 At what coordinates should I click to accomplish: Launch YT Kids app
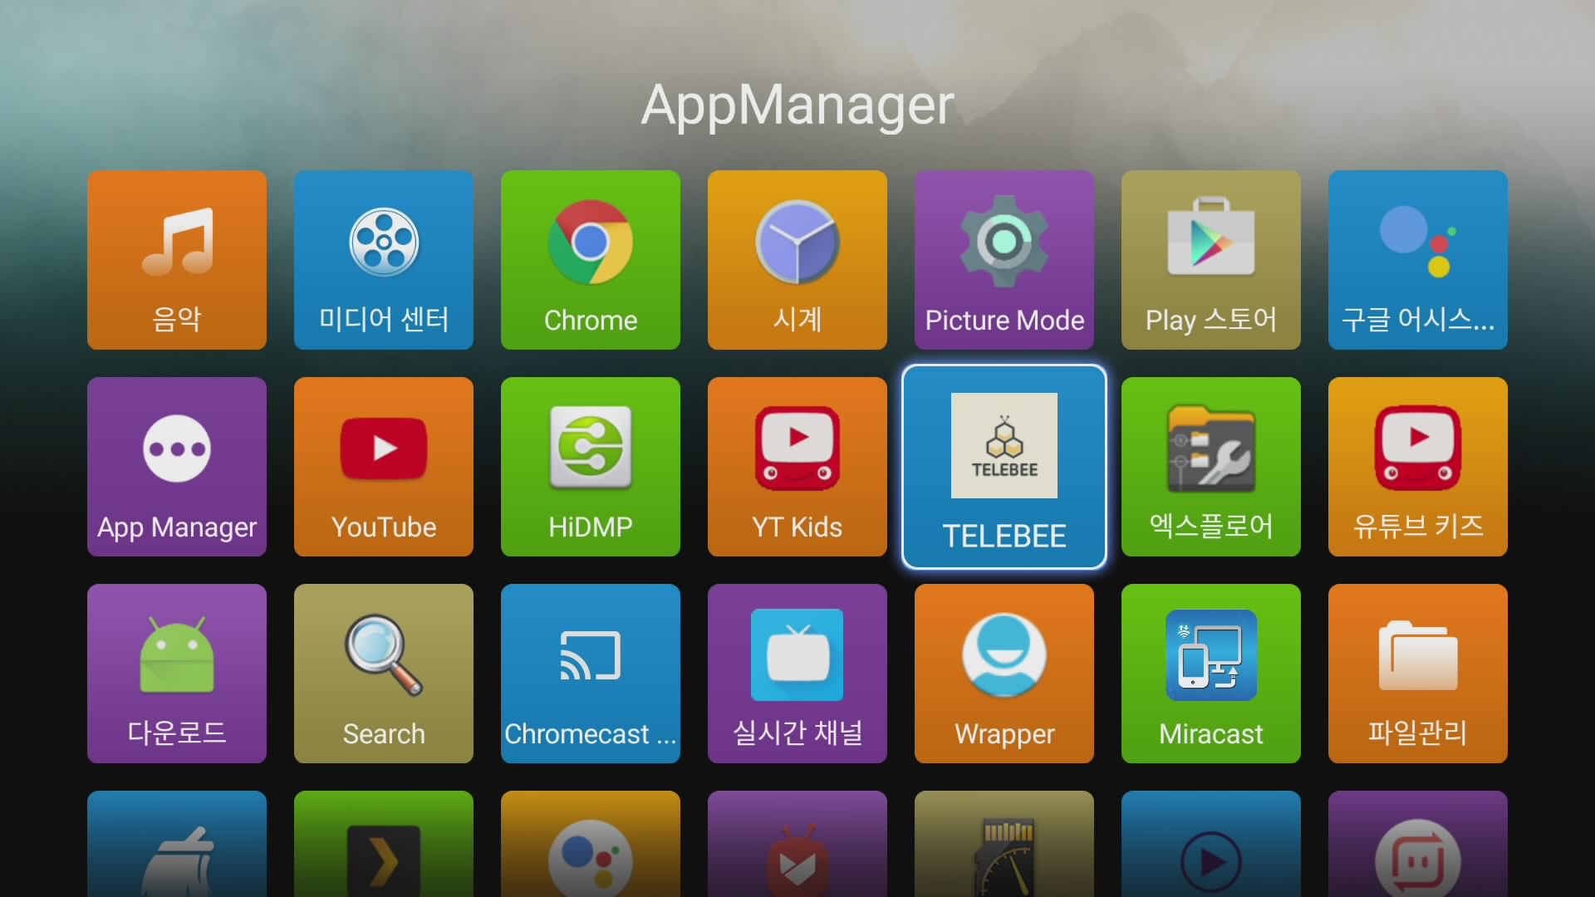(797, 467)
